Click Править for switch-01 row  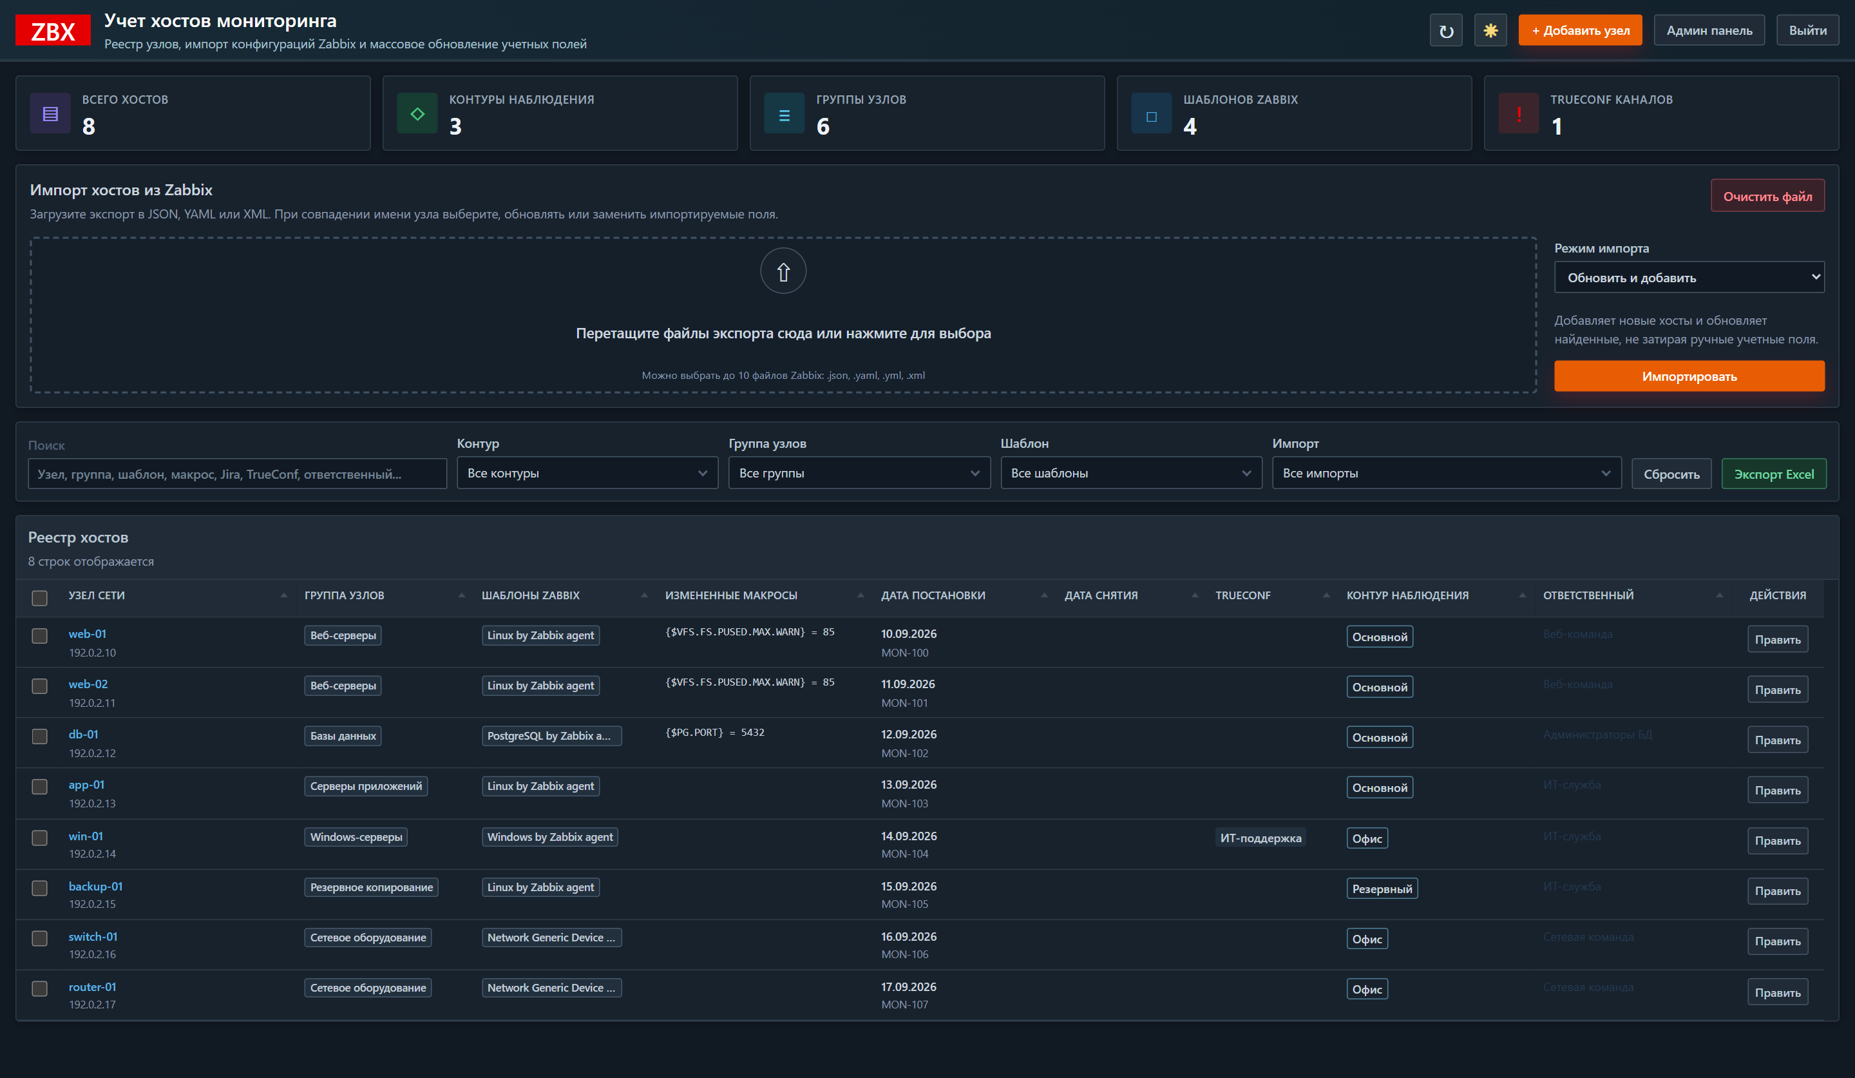click(x=1778, y=941)
